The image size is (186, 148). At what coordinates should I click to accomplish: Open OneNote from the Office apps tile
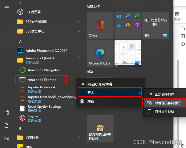[x=137, y=25]
